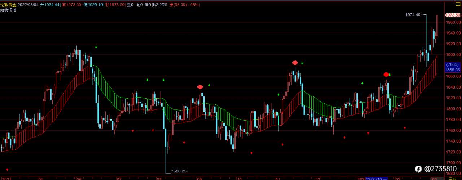
Task: Click the 1780.00 price axis label
Action: [453, 120]
